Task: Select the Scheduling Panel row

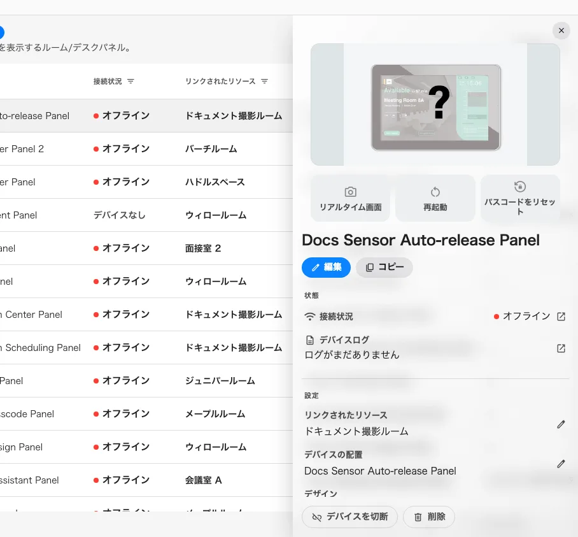Action: (146, 348)
